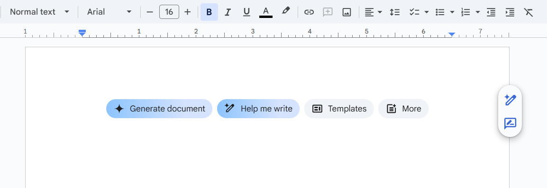The image size is (547, 188).
Task: Click the bulleted list icon
Action: [x=440, y=12]
